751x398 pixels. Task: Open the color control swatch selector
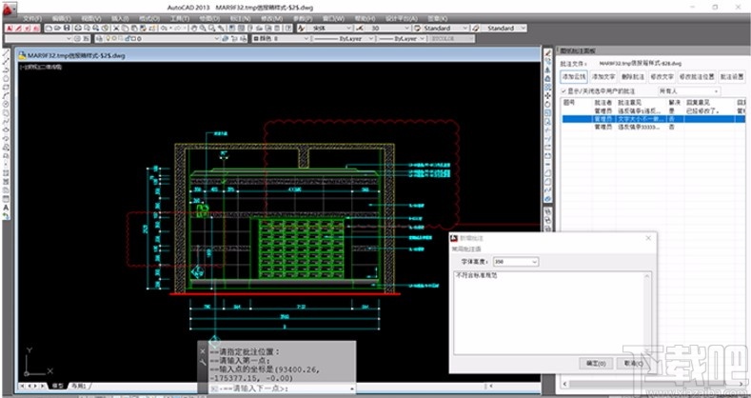(x=281, y=38)
